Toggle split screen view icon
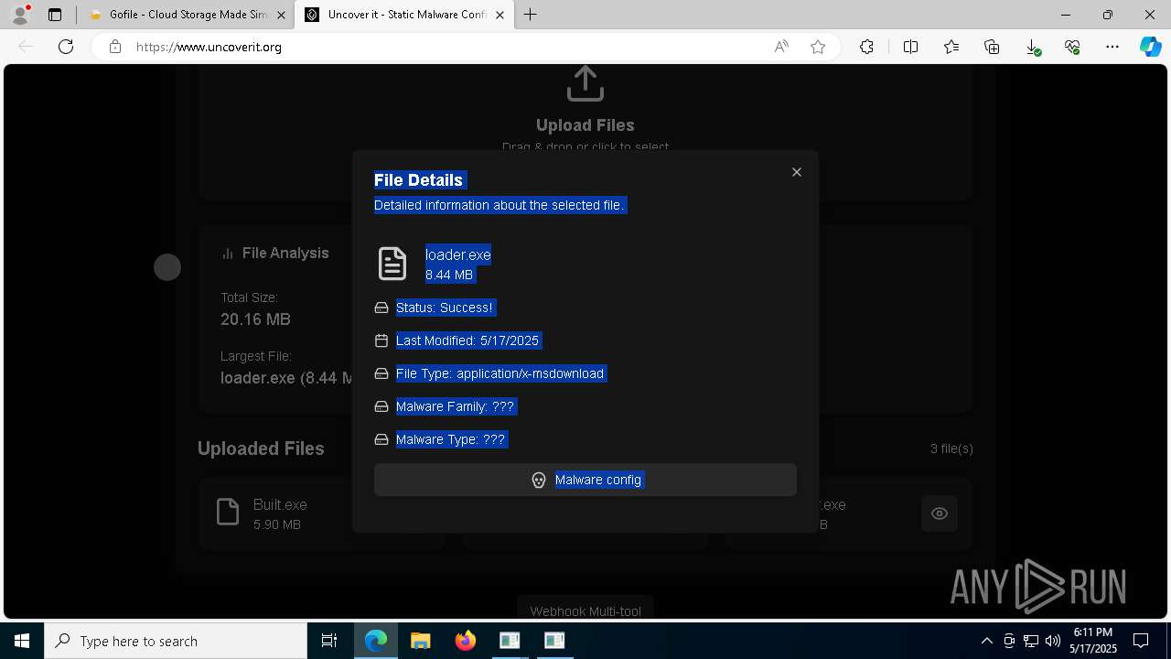 point(910,47)
